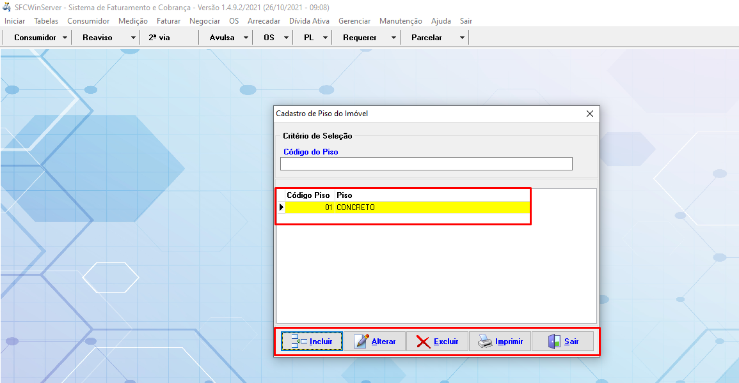
Task: Click the Código Piso column header
Action: [308, 195]
